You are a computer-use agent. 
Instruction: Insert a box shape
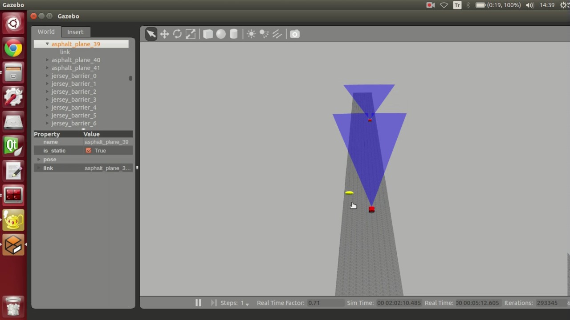(x=208, y=34)
